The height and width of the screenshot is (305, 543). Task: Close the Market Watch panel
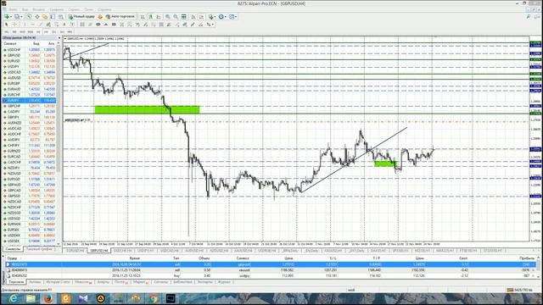pos(59,37)
